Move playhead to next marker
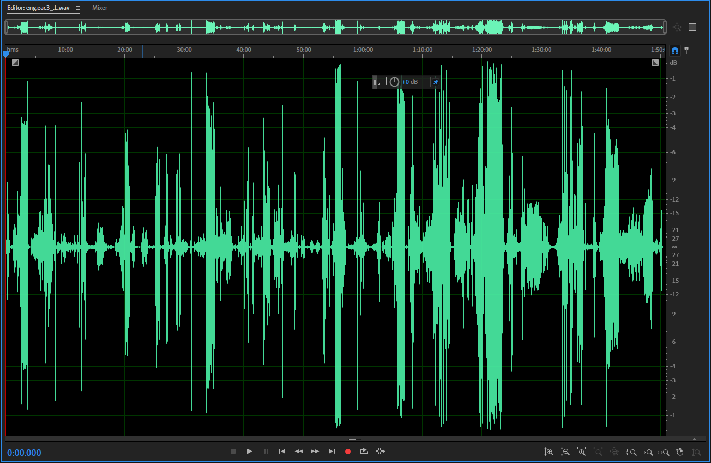Image resolution: width=711 pixels, height=463 pixels. click(332, 452)
